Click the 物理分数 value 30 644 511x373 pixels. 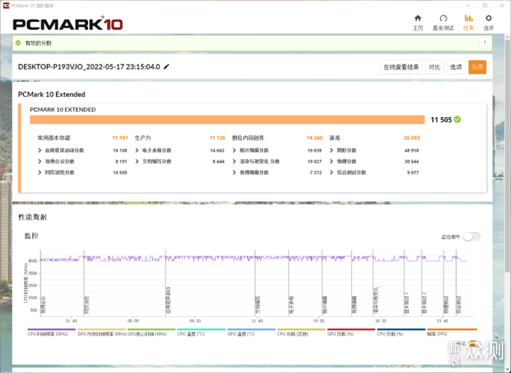411,162
